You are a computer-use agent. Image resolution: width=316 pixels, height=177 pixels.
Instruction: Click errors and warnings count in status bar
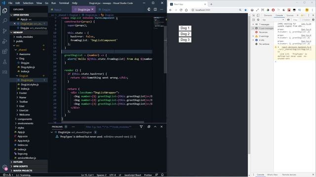tap(8, 175)
